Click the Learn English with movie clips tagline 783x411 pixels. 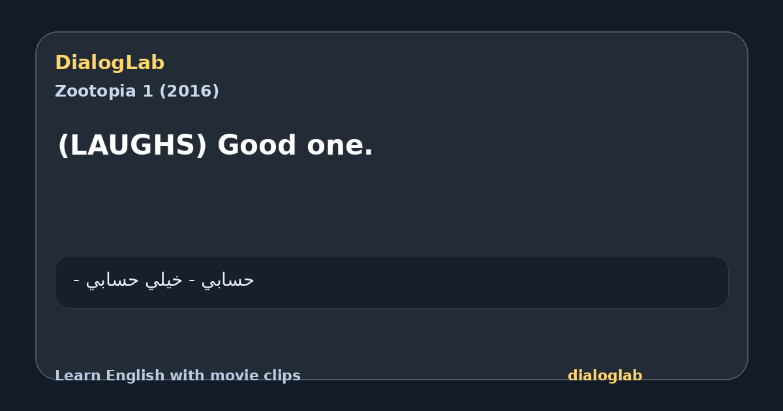point(177,376)
